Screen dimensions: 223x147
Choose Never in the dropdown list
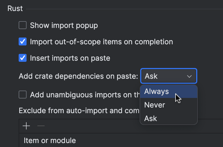155,105
